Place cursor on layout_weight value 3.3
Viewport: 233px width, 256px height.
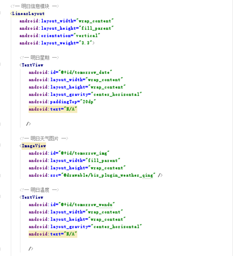pos(86,43)
